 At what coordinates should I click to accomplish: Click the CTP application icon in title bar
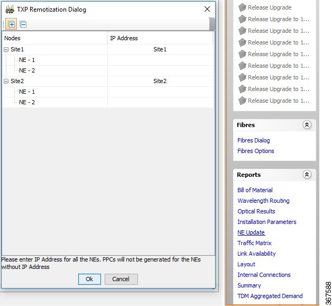pyautogui.click(x=10, y=10)
